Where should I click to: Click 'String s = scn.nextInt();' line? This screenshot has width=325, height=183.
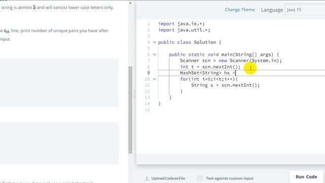[x=225, y=85]
